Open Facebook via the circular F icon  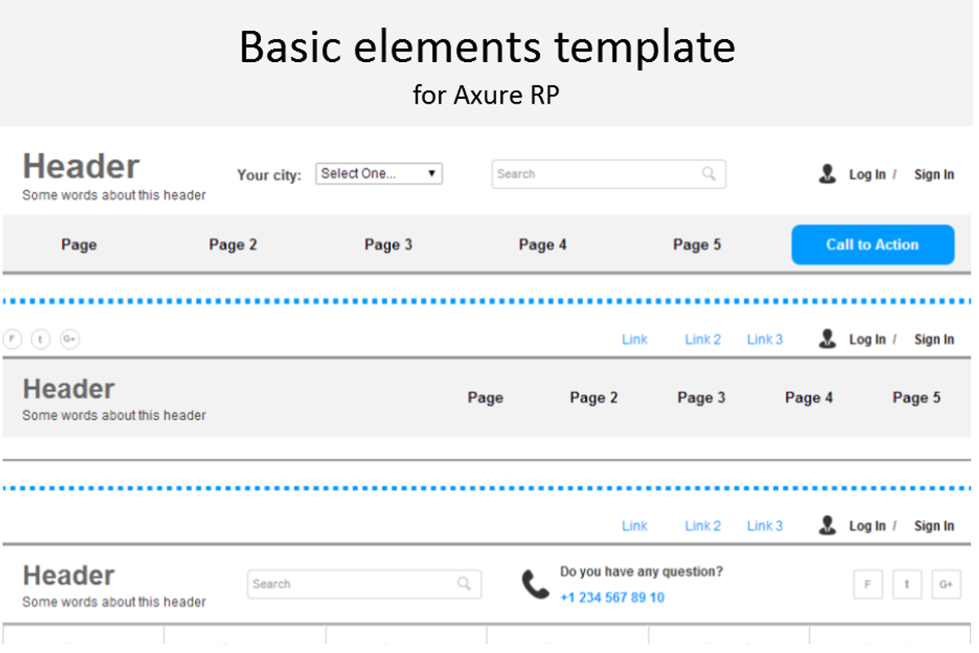(x=12, y=339)
